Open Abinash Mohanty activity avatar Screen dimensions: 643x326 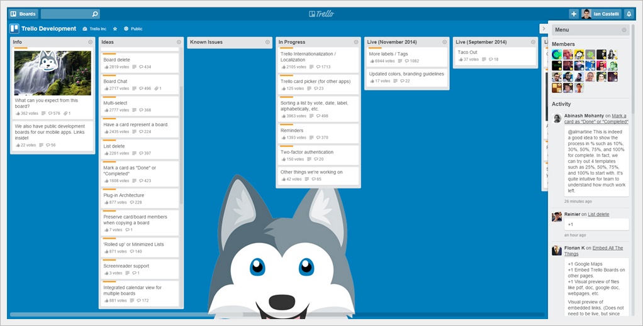pyautogui.click(x=556, y=118)
